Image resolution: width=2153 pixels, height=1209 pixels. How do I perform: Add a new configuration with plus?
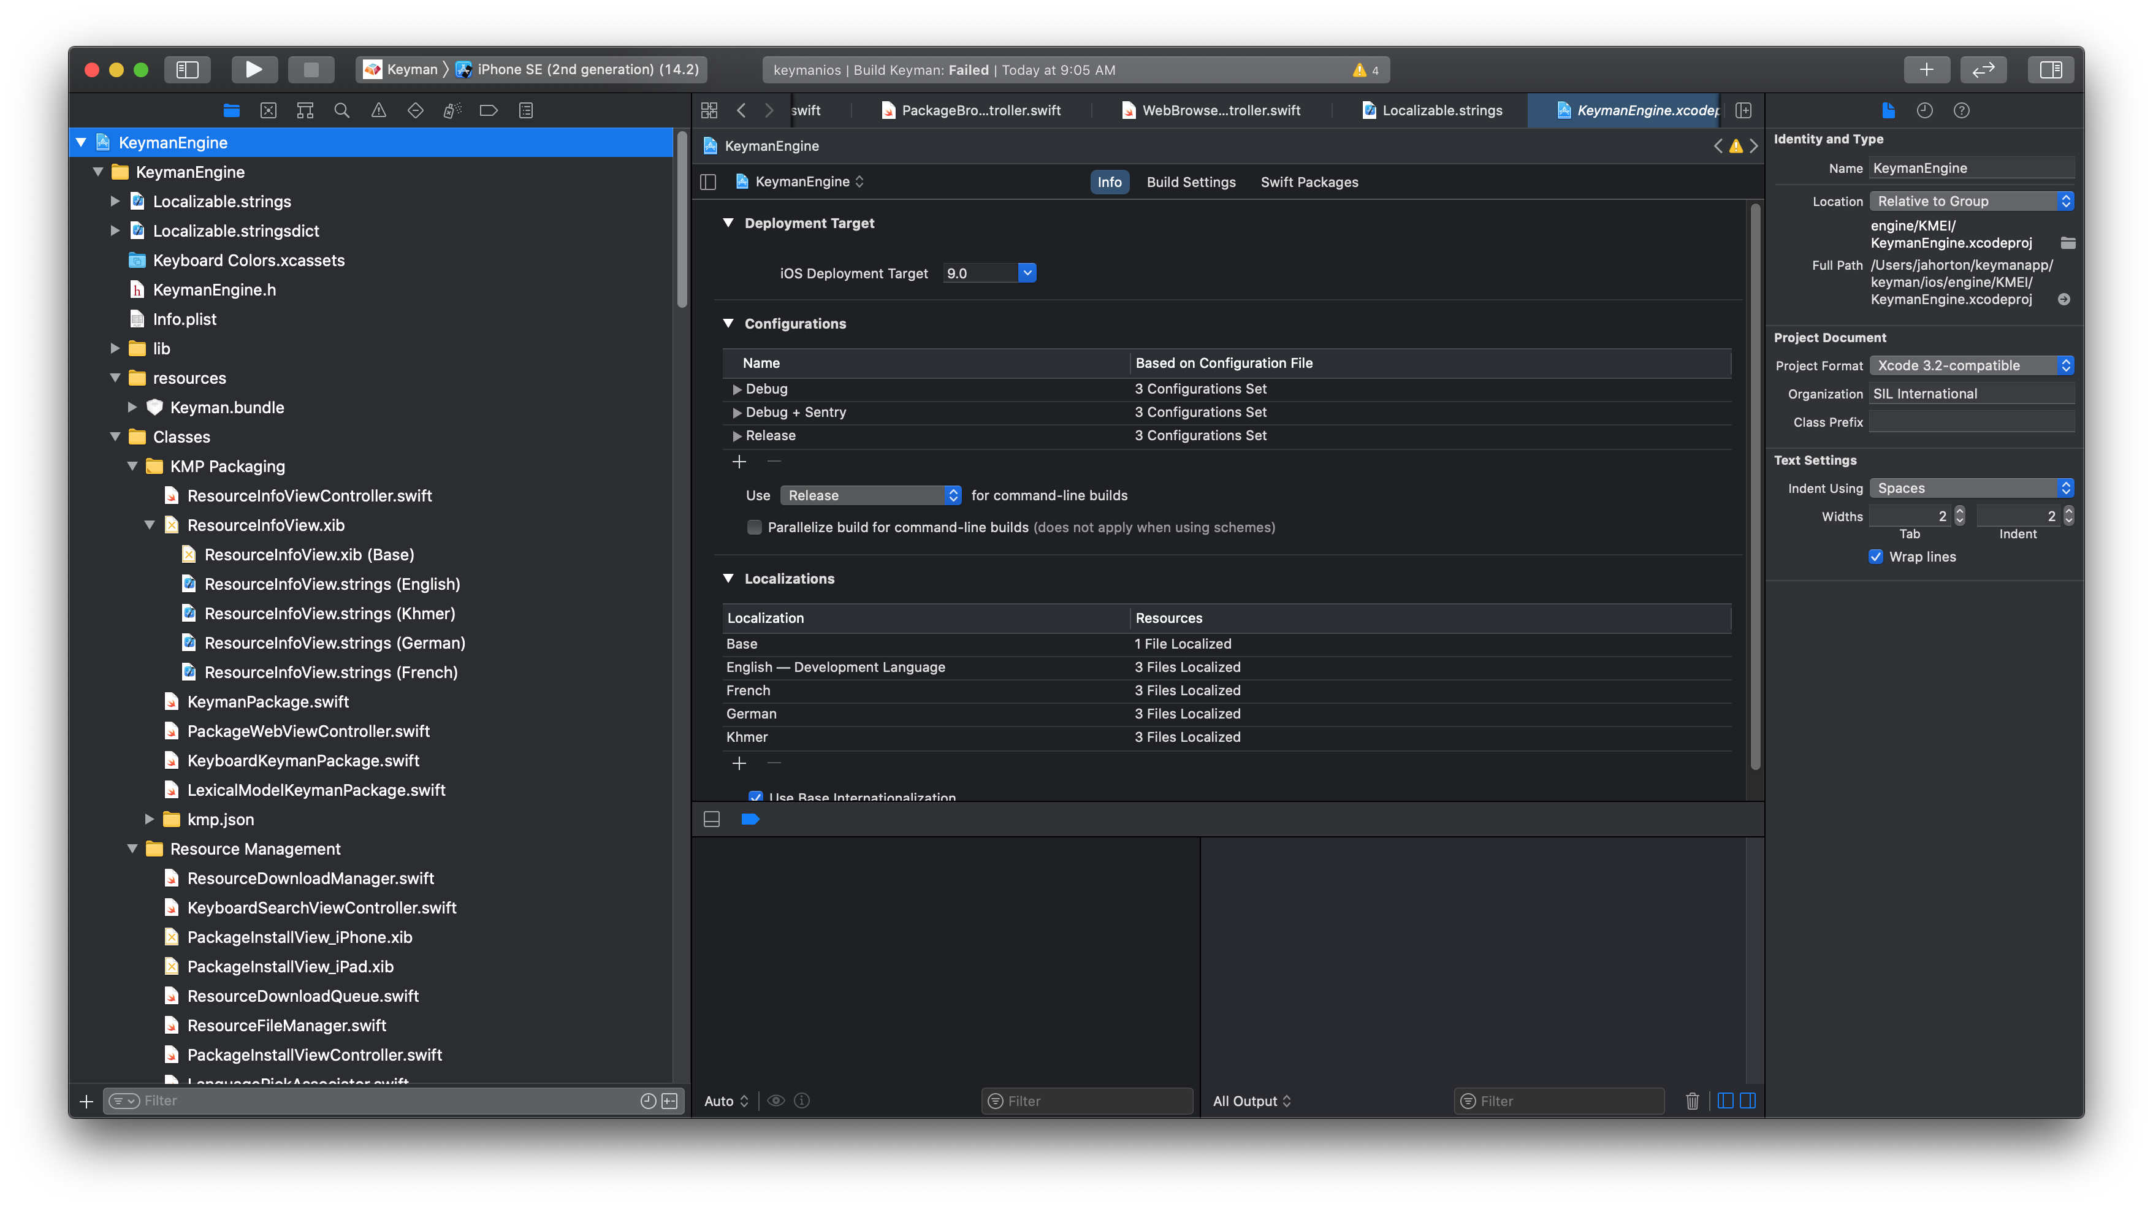click(739, 462)
